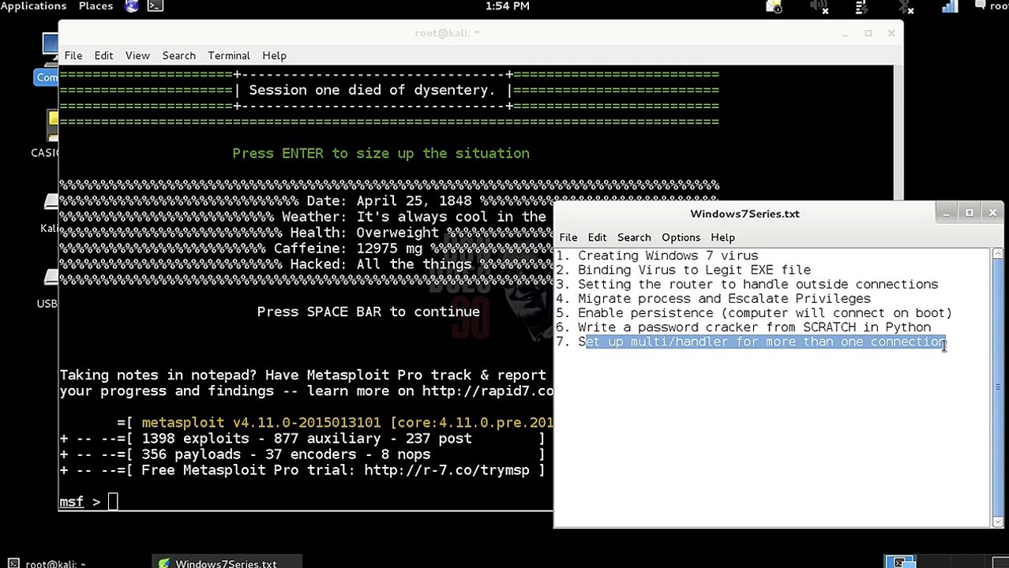Open Edit menu in Windows7Series.txt editor
Viewport: 1009px width, 568px height.
pos(597,237)
